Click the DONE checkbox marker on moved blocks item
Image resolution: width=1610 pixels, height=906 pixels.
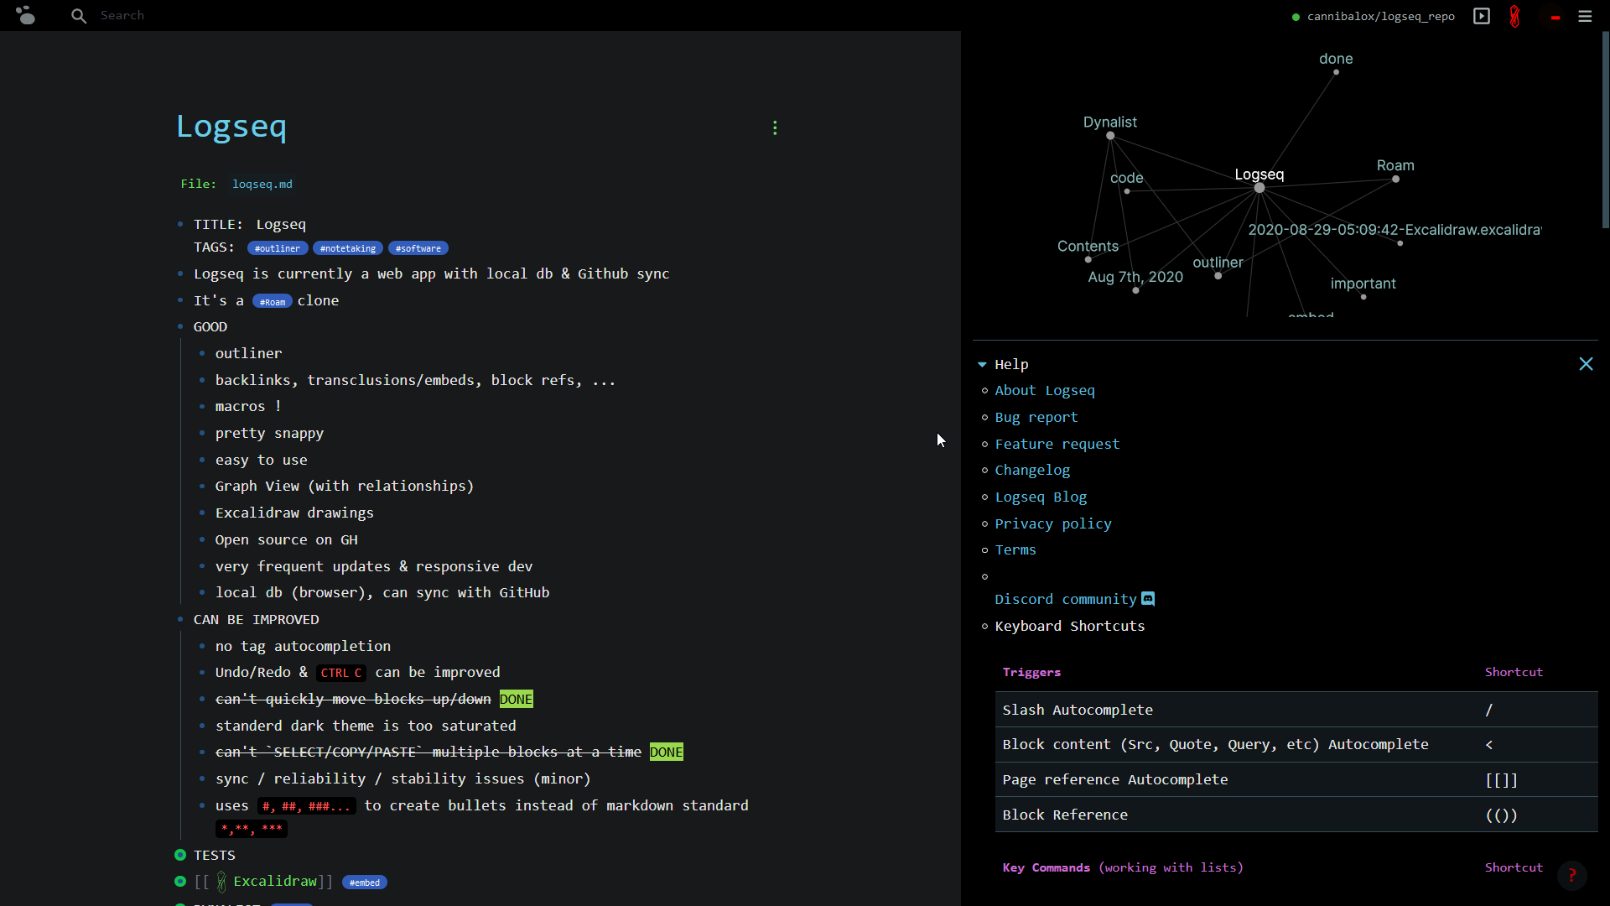point(516,699)
